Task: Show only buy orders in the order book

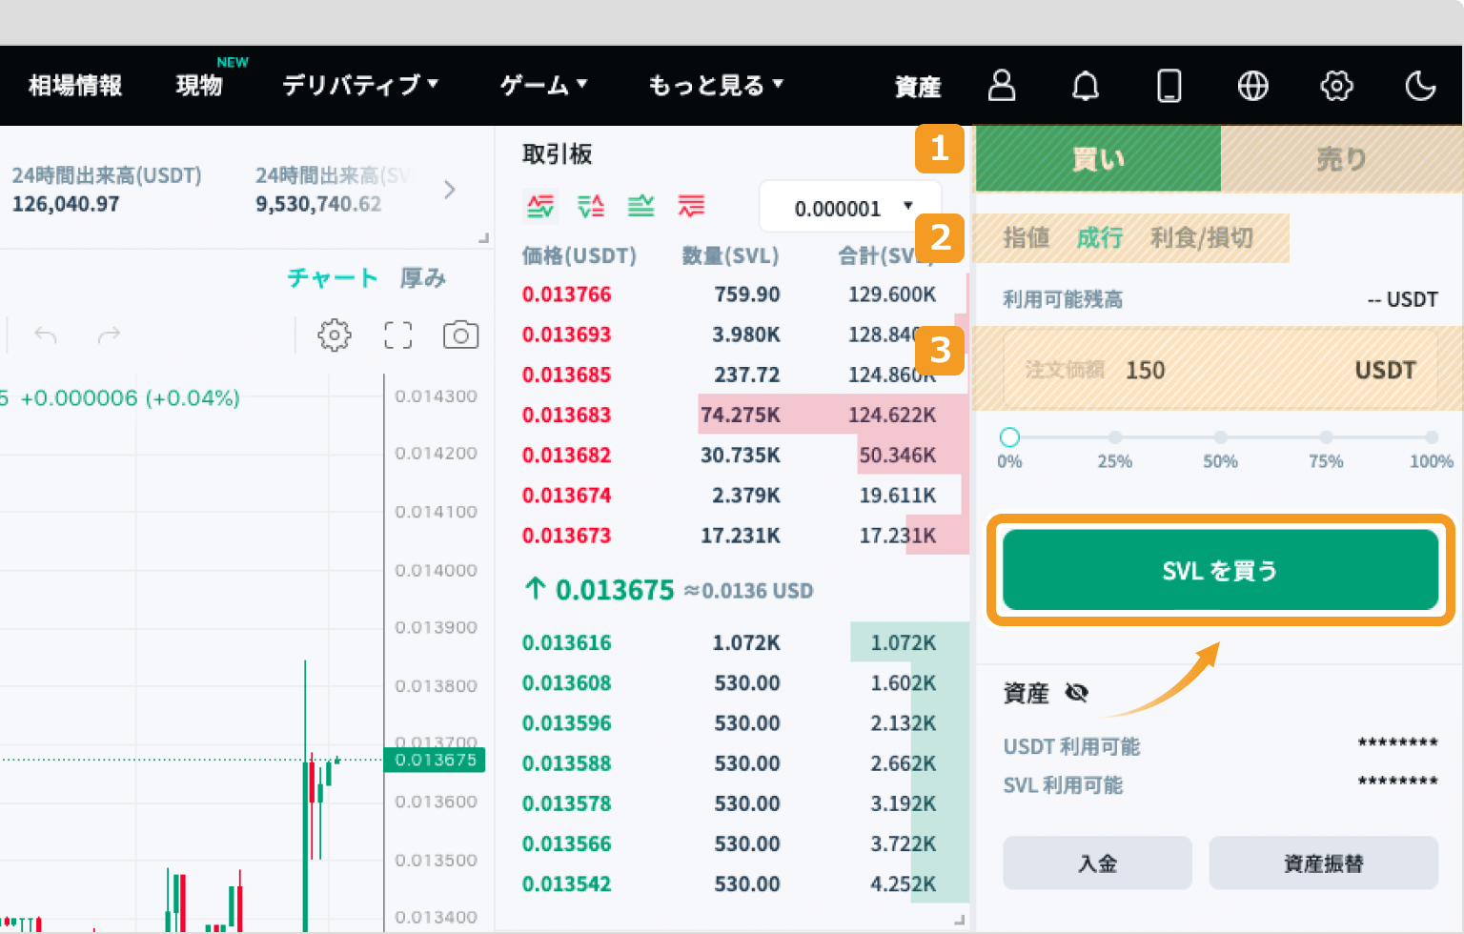Action: coord(641,206)
